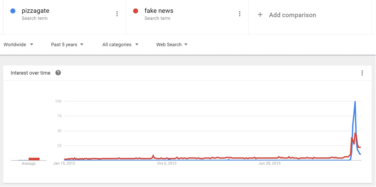
Task: Click the blue pizzagate color dot
Action: [13, 11]
